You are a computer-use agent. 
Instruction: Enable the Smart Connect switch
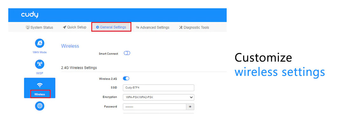127,53
